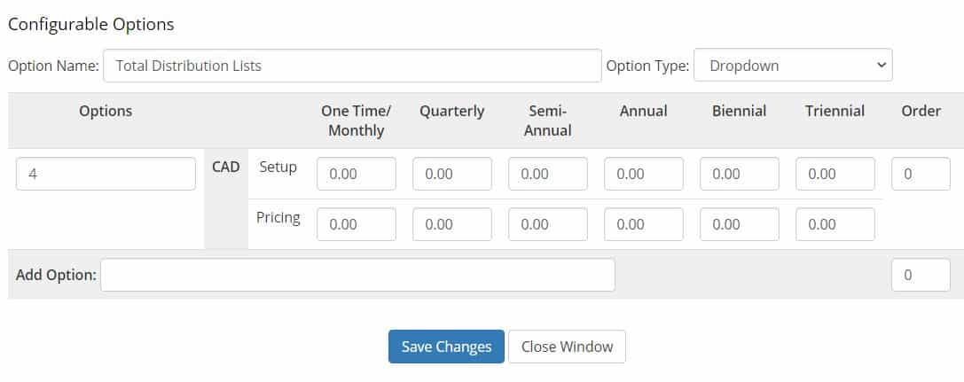This screenshot has height=382, width=964.
Task: Click the Save Changes button
Action: click(446, 347)
